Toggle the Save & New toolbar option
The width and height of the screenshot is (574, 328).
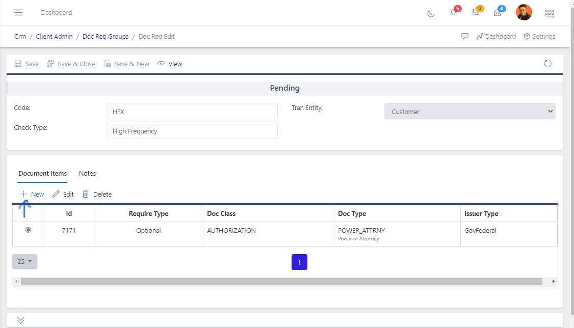tap(126, 63)
